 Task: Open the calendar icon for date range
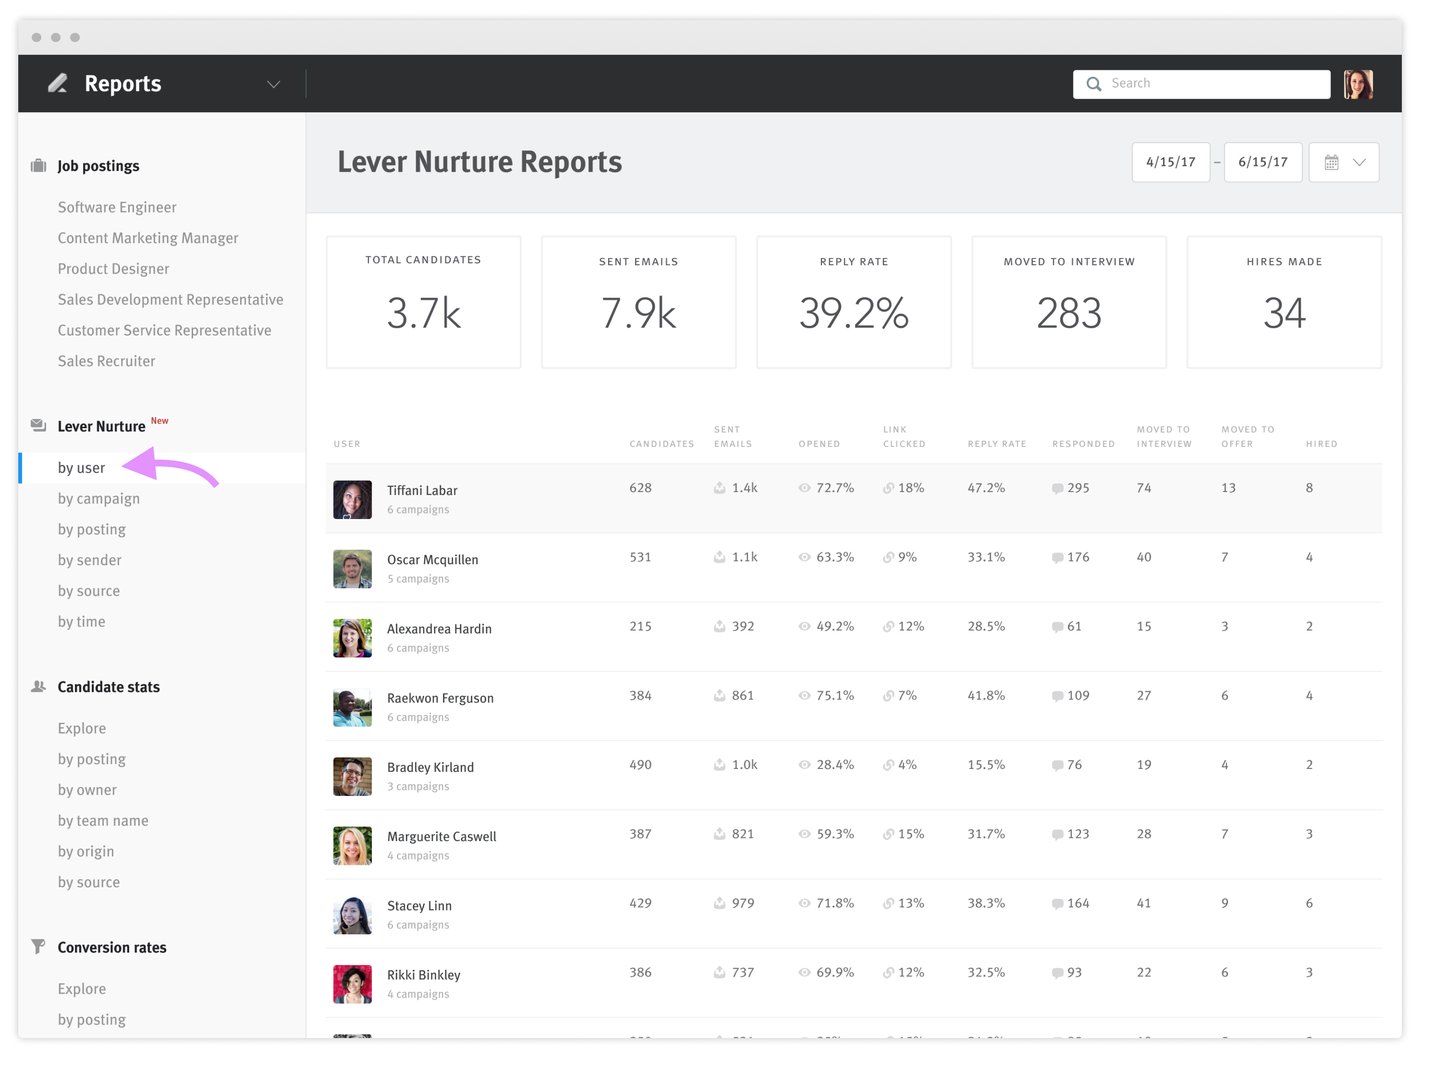(1331, 162)
